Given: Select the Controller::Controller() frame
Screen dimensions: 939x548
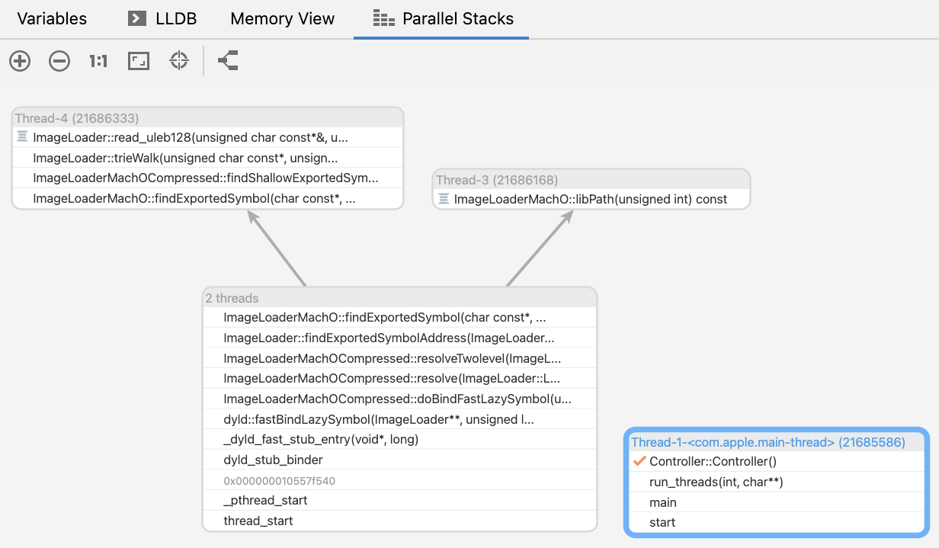Looking at the screenshot, I should tap(712, 461).
